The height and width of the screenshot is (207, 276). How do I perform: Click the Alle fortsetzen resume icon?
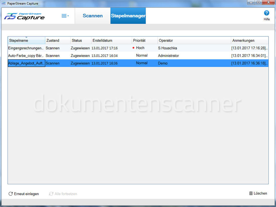pyautogui.click(x=51, y=194)
